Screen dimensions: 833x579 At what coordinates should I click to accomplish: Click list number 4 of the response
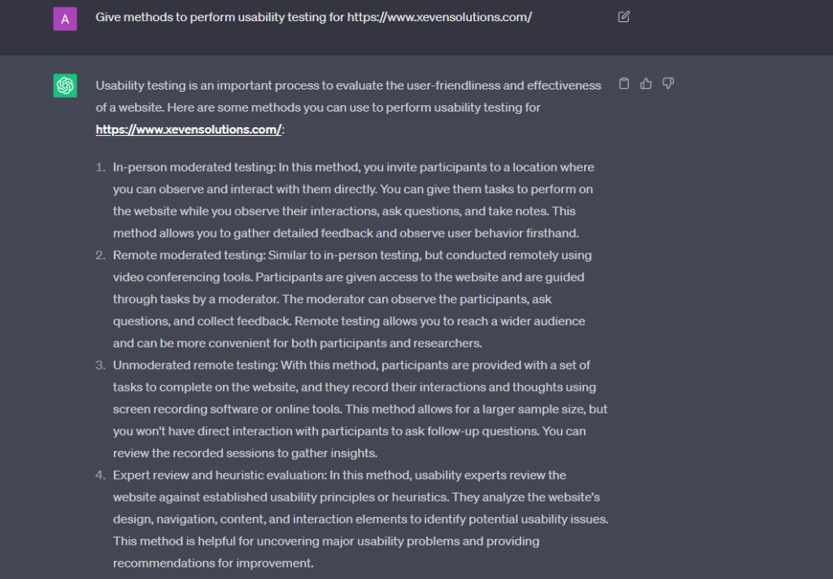pyautogui.click(x=101, y=475)
